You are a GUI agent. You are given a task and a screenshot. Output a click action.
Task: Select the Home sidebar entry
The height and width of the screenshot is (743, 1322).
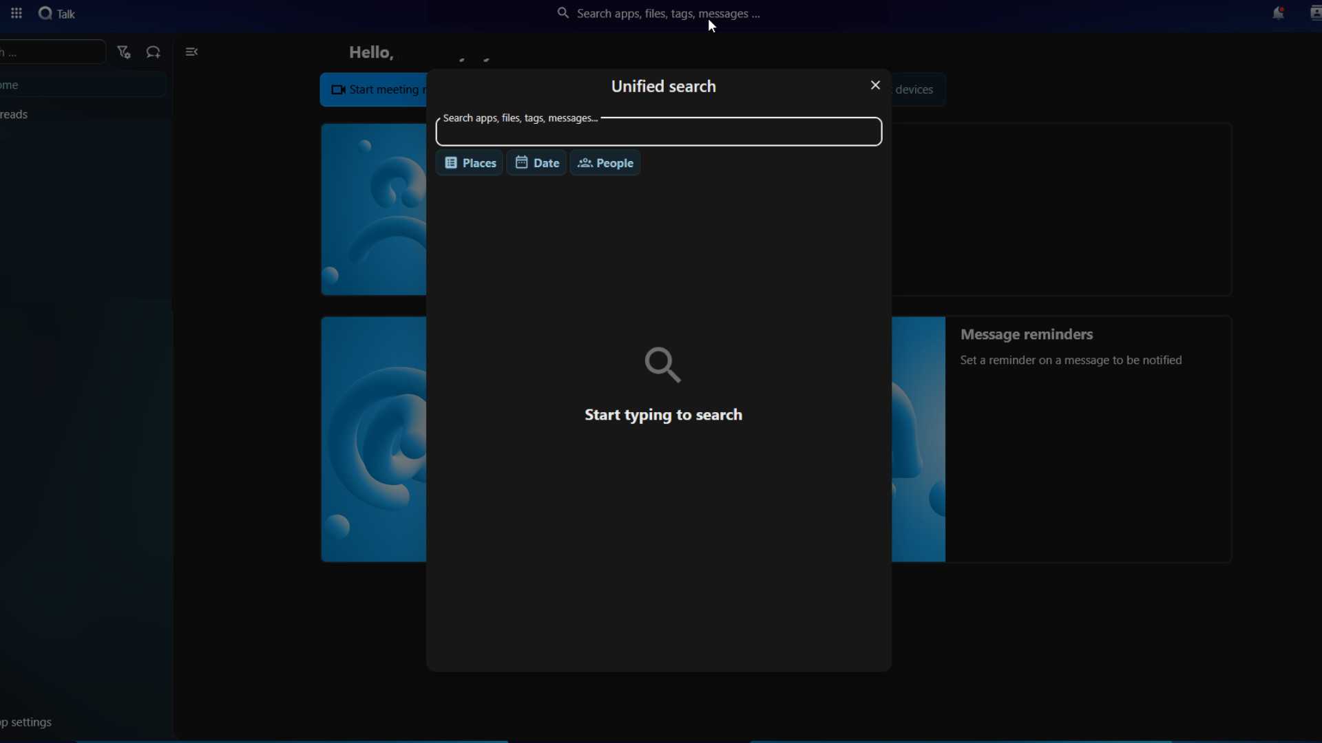(83, 85)
